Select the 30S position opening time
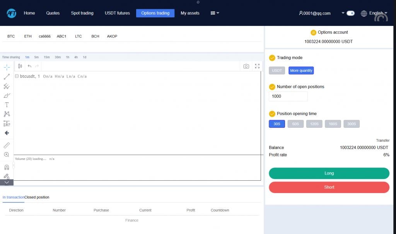The image size is (396, 234). click(x=277, y=124)
